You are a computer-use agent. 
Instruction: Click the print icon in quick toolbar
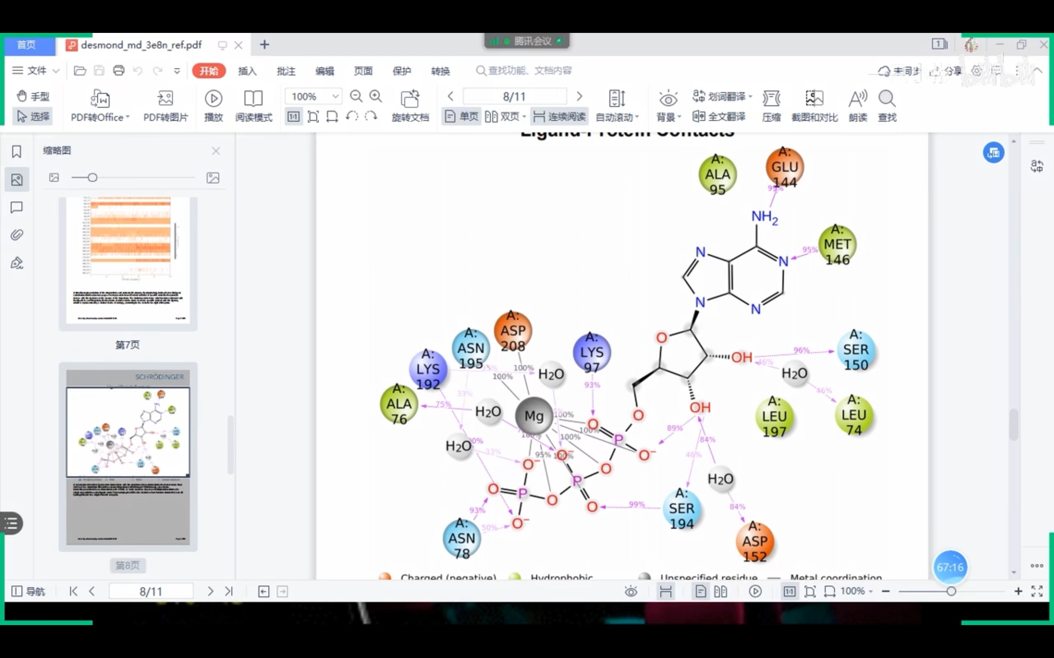coord(119,70)
